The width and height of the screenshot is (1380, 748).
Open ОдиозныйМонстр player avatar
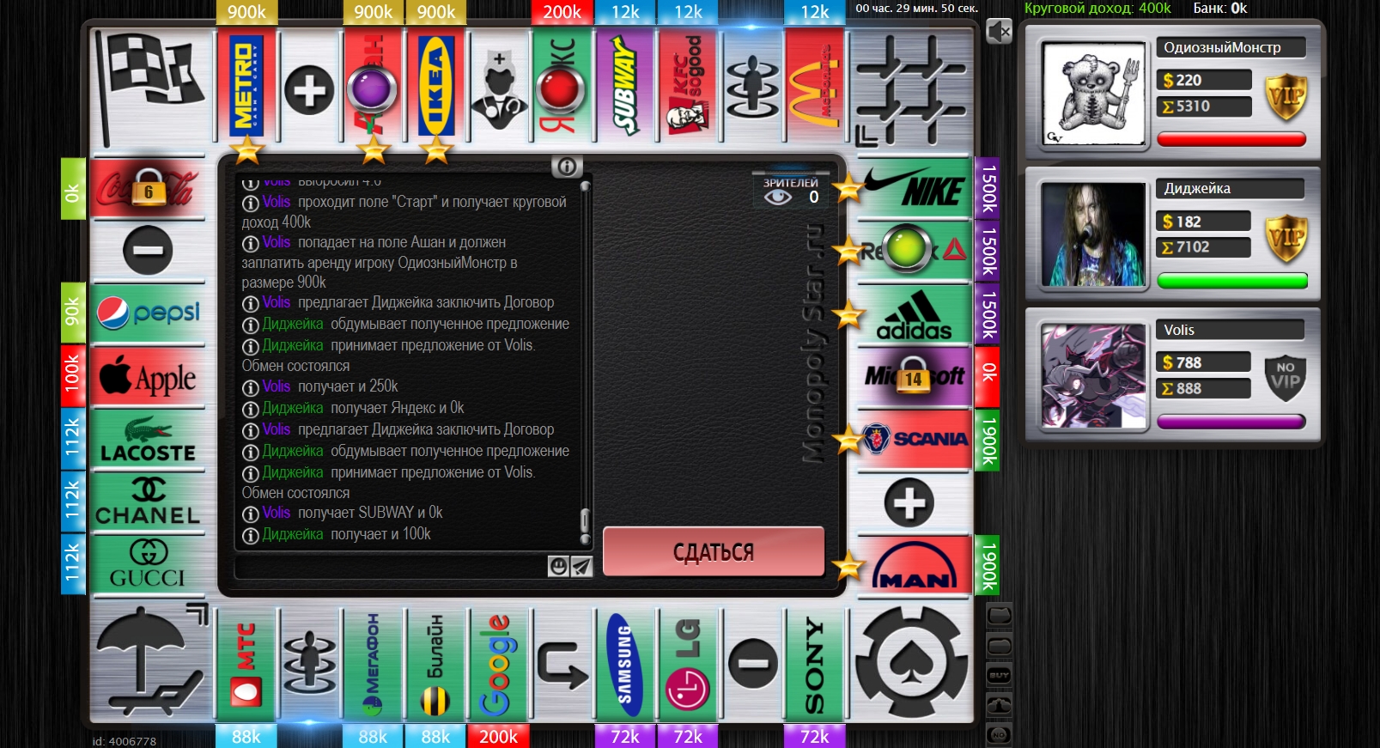[1093, 94]
